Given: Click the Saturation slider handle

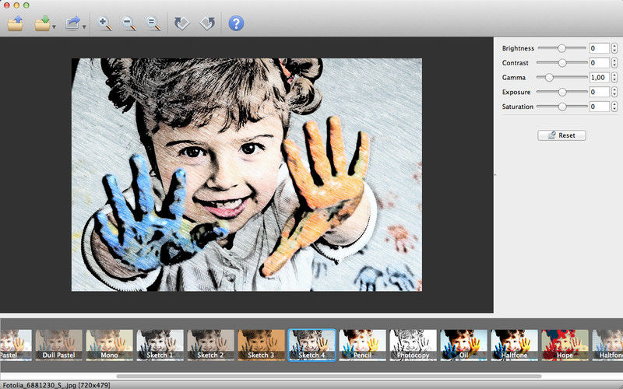Looking at the screenshot, I should (562, 107).
